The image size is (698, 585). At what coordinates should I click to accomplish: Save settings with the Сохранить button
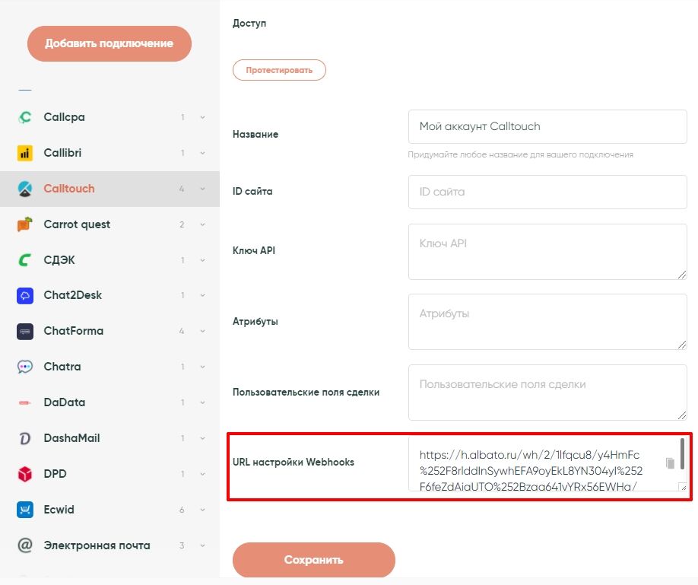click(x=313, y=560)
